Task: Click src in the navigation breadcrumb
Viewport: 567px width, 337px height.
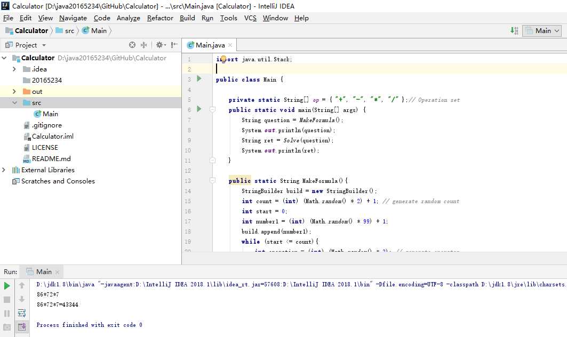Action: click(x=69, y=31)
